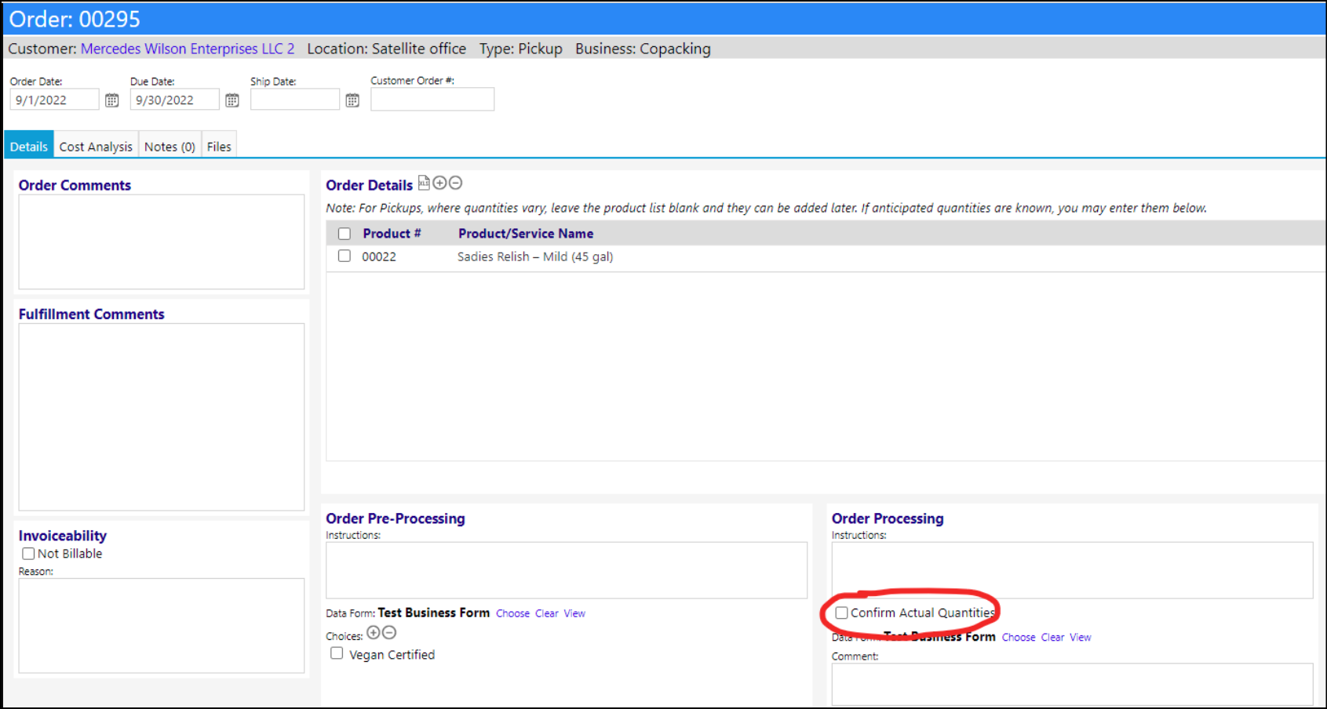View the Pre-Processing data form
The image size is (1327, 709).
click(574, 613)
